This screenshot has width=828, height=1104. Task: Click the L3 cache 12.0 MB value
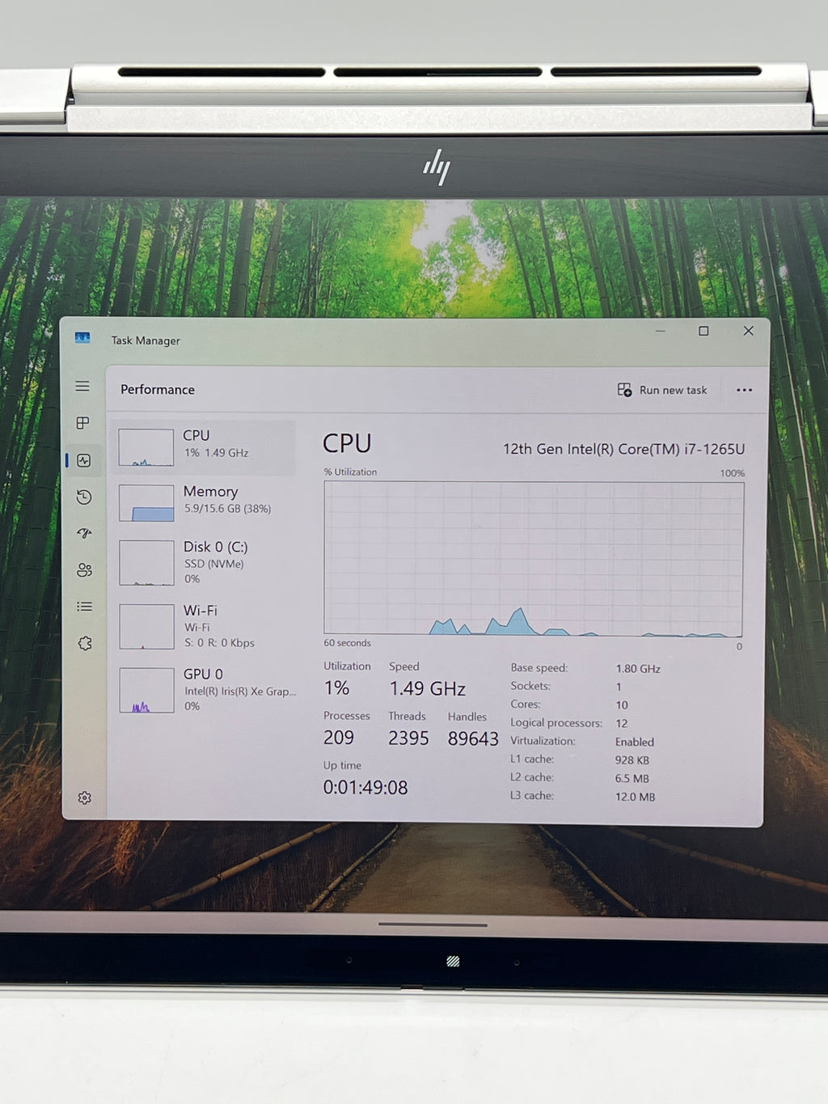click(635, 797)
